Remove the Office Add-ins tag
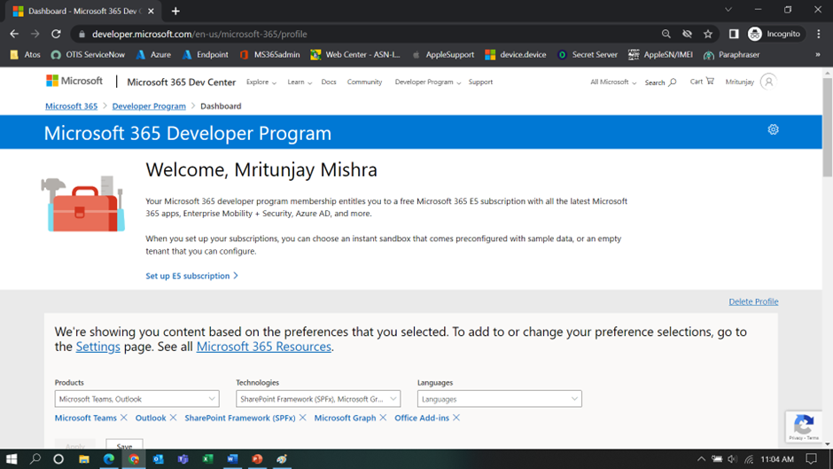 [x=456, y=418]
